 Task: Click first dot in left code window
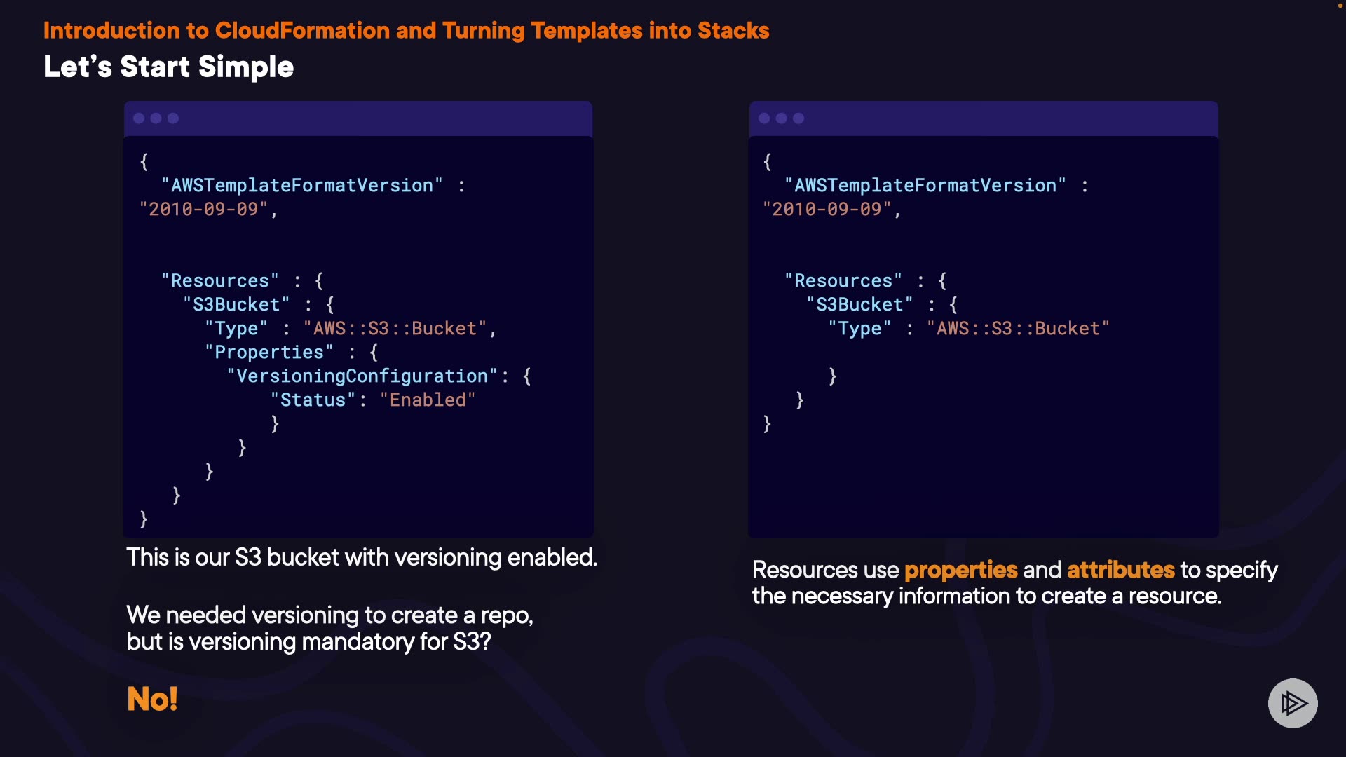point(139,118)
